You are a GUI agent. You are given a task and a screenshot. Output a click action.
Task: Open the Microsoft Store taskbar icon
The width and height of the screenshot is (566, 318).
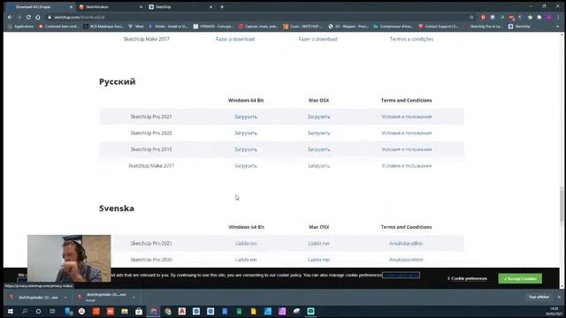coord(139,311)
